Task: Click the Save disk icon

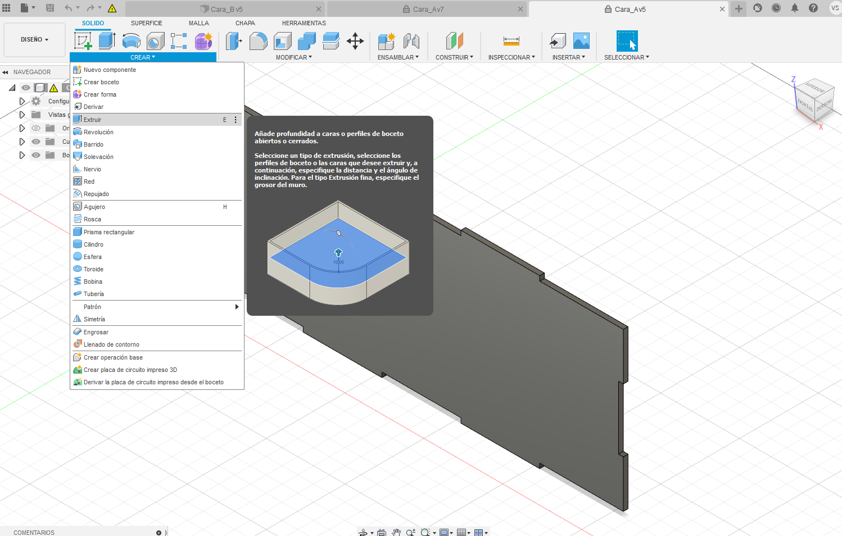Action: pos(50,8)
